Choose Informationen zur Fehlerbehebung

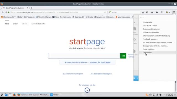[x=157, y=36]
